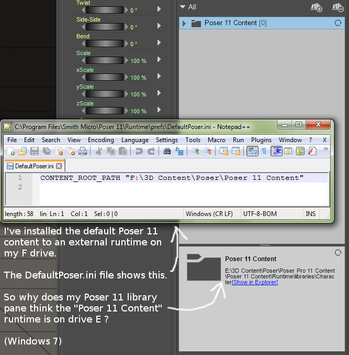Screen dimensions: 349x355
Task: Click the Undo arrow icon
Action: coord(139,151)
